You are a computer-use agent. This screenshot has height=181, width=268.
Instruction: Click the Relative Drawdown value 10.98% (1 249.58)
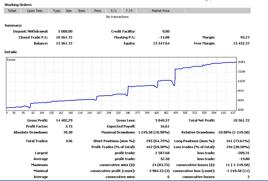click(x=234, y=132)
